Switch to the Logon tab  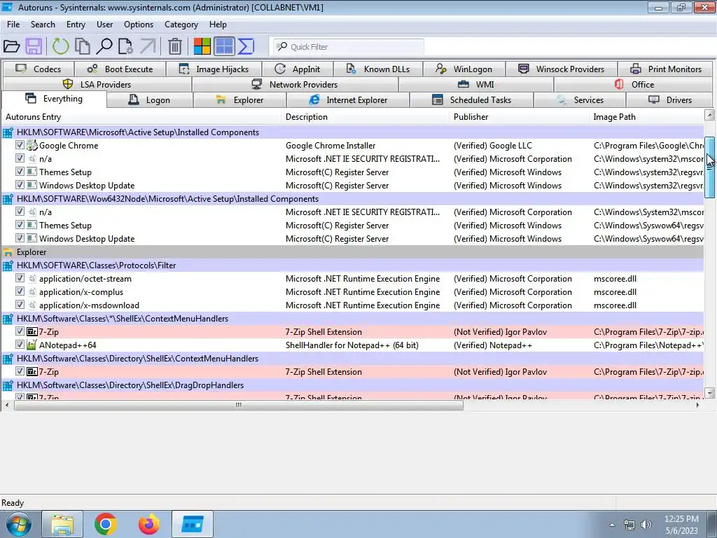tap(150, 99)
